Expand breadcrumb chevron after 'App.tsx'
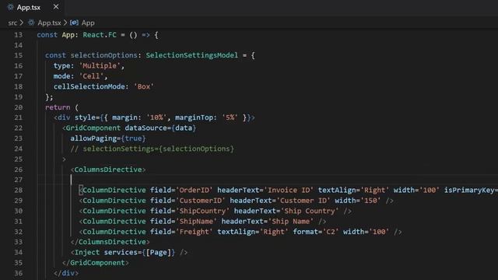Screen dimensions: 498x280 [65, 23]
